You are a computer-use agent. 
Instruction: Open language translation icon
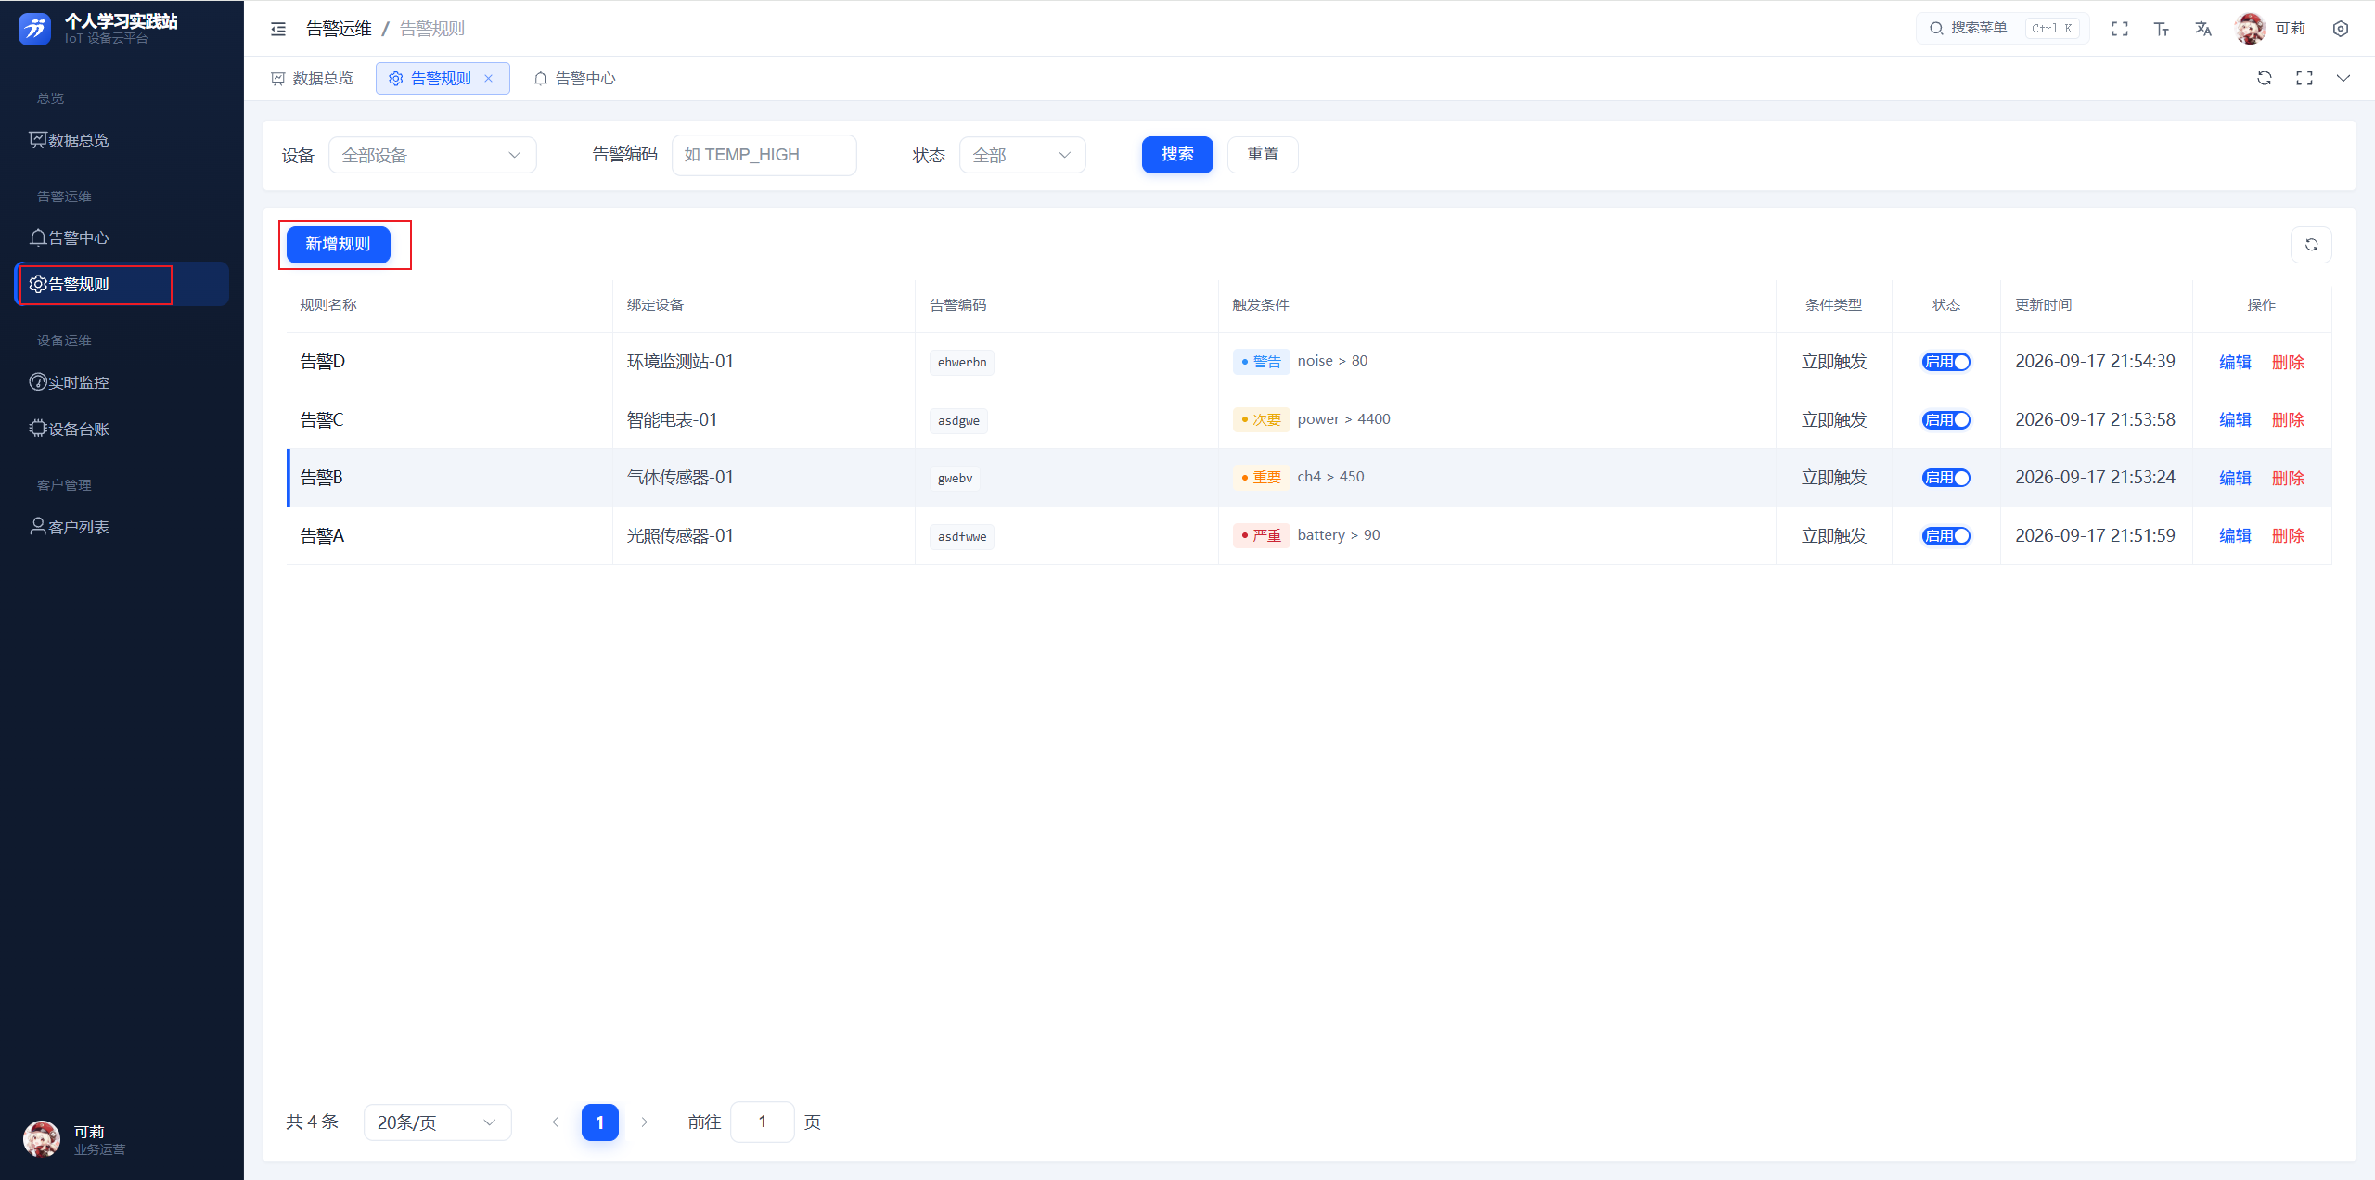click(2203, 29)
